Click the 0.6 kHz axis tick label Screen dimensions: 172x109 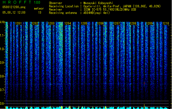(2, 104)
